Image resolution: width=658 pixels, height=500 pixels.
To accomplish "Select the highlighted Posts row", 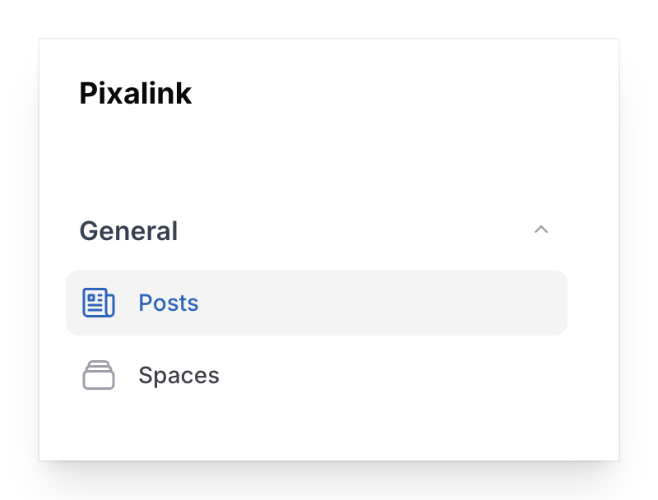I will 317,303.
